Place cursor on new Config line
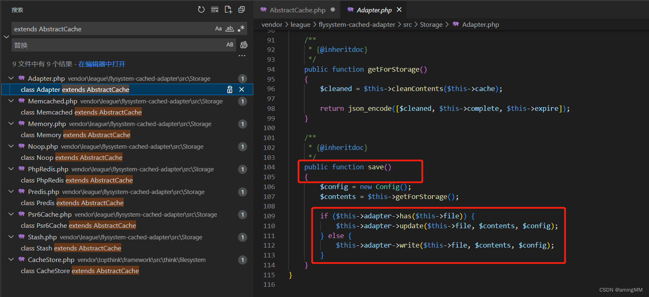The width and height of the screenshot is (649, 297). (x=366, y=187)
